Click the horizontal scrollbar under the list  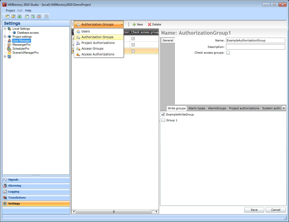coord(114,212)
